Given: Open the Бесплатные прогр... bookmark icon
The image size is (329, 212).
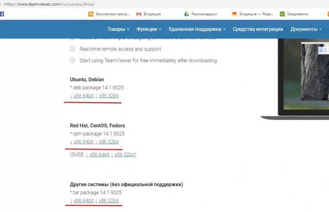Looking at the screenshot, I should click(x=90, y=14).
